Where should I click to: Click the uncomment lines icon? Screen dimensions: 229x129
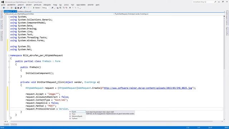(x=67, y=8)
